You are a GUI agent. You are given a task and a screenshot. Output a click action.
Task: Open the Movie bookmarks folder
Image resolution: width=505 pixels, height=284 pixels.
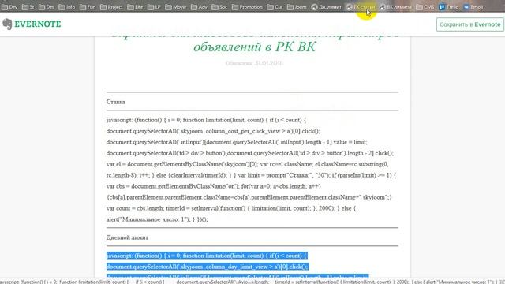175,7
